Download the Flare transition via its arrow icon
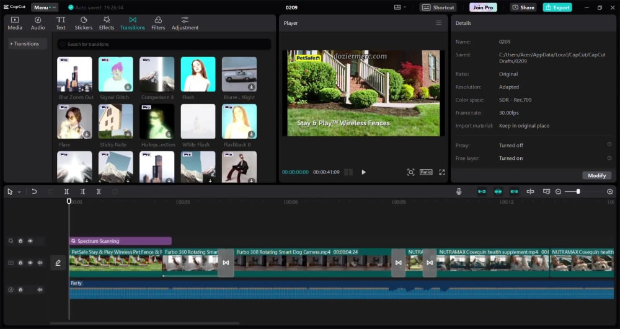Viewport: 620px width, 329px height. 87,134
